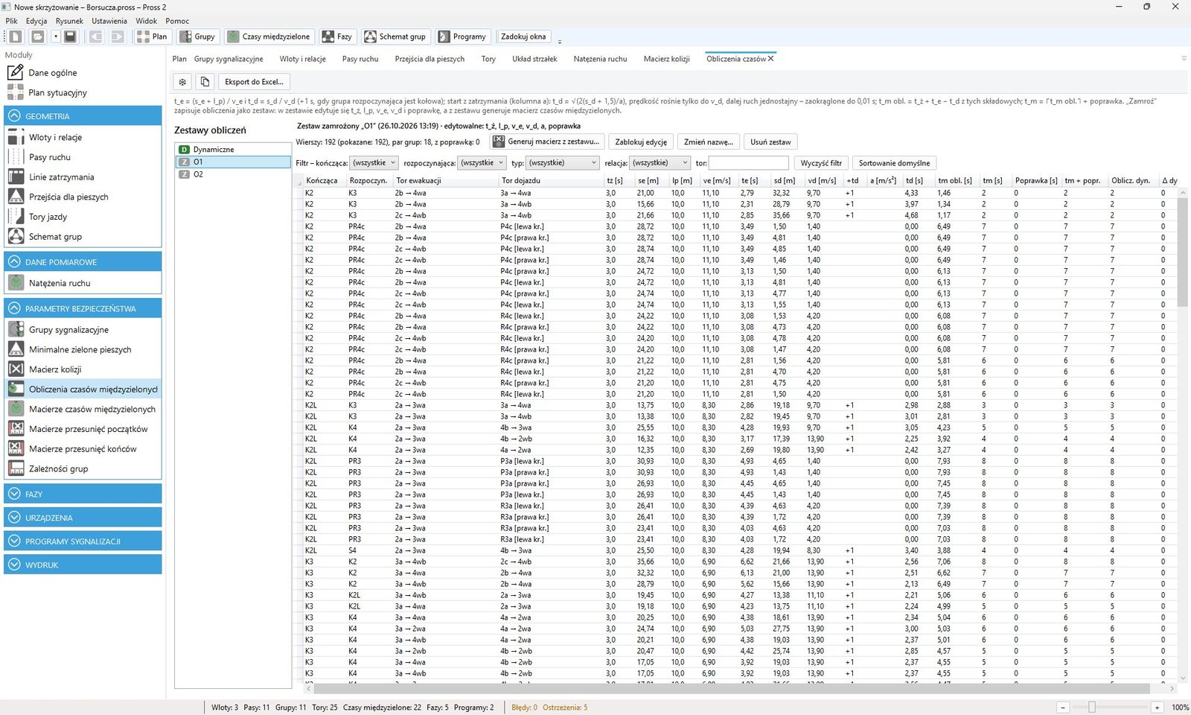Image resolution: width=1191 pixels, height=715 pixels.
Task: Open the typ filter dropdown
Action: [563, 162]
